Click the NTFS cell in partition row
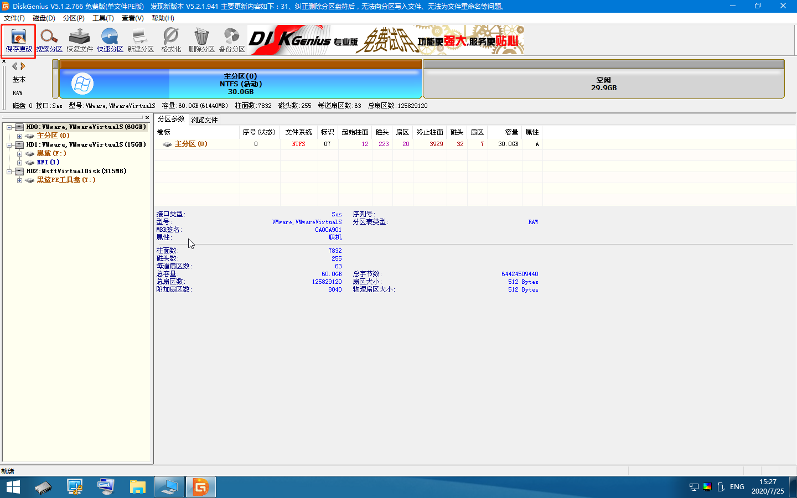The image size is (797, 498). click(299, 144)
